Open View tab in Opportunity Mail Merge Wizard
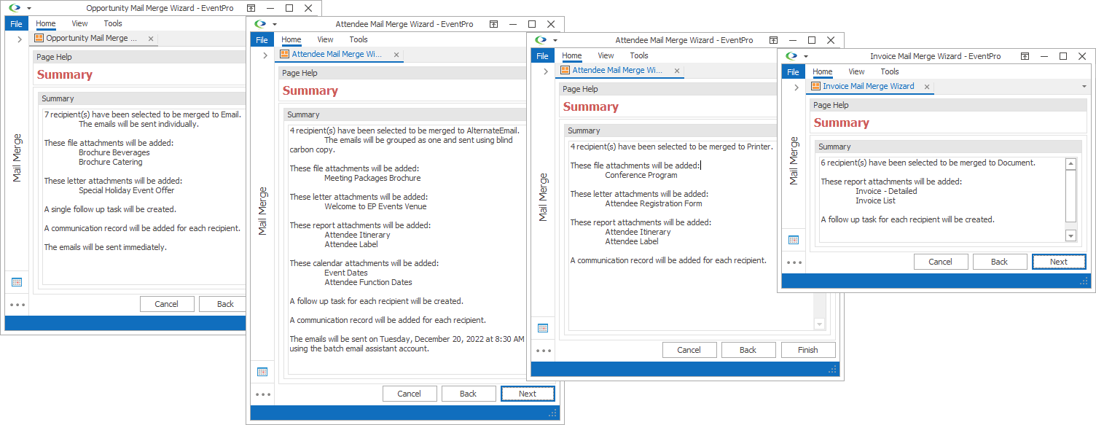 tap(79, 24)
